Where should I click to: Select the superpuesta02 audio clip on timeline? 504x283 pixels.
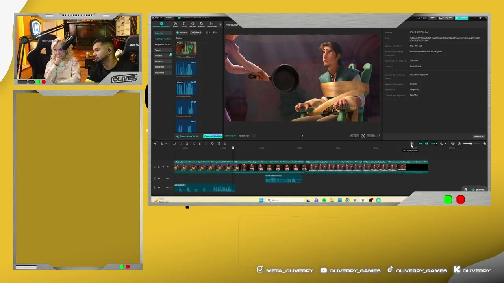(204, 188)
